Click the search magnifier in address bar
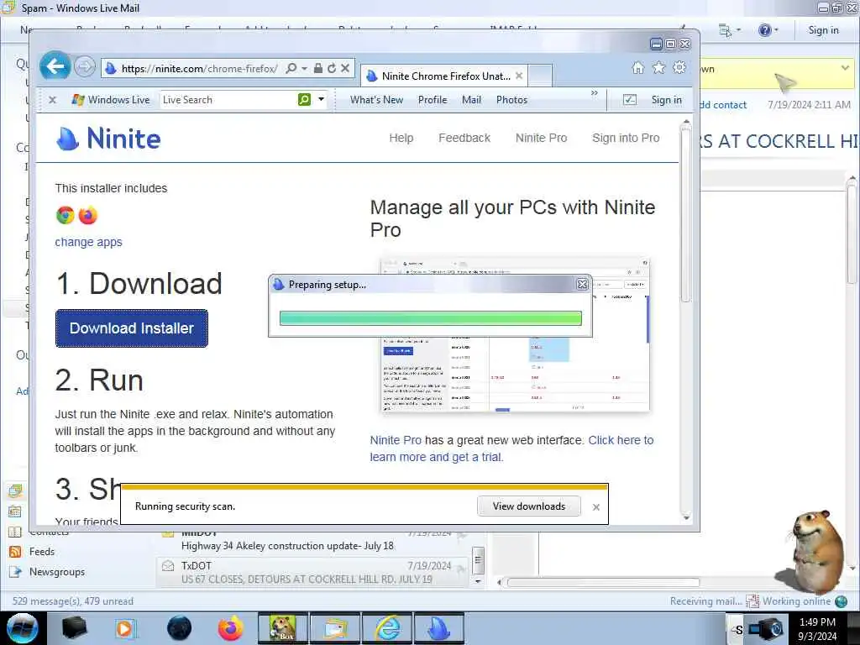 click(291, 68)
